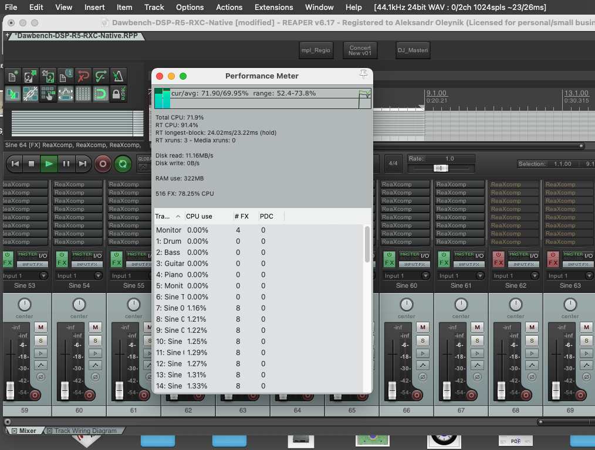Screen dimensions: 595x450
Task: Open Input 1 dropdown on Sine 54
Action: click(x=79, y=276)
